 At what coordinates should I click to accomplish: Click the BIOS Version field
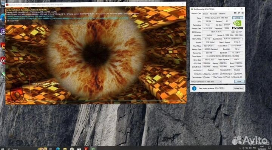(216, 32)
